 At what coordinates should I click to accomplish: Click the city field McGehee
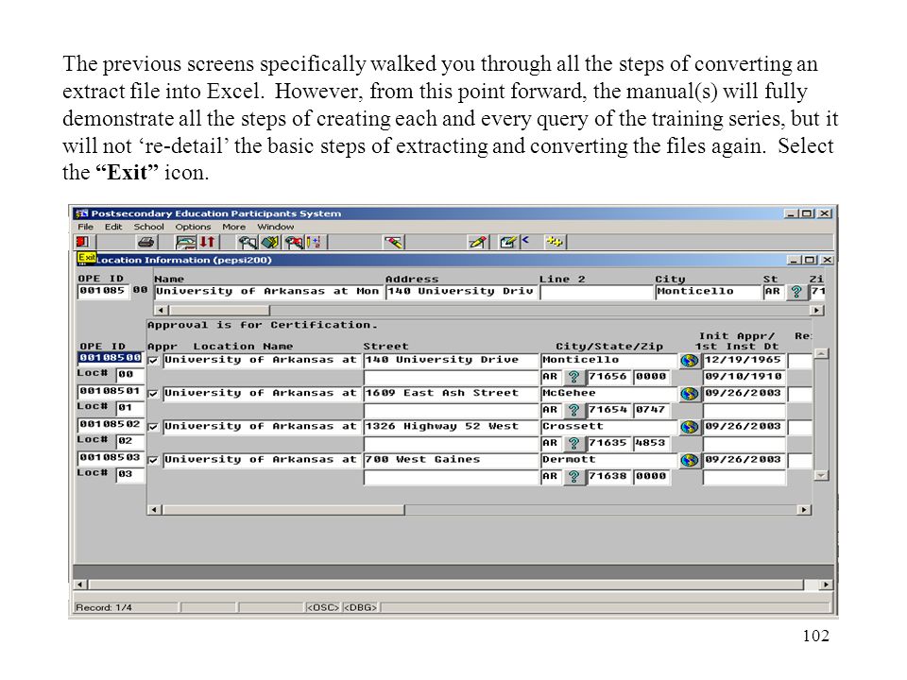pyautogui.click(x=609, y=393)
